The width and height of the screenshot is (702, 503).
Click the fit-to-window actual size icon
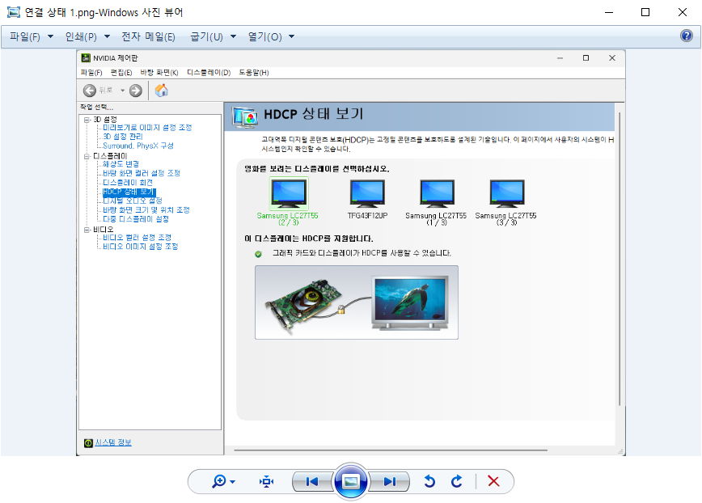pyautogui.click(x=266, y=481)
